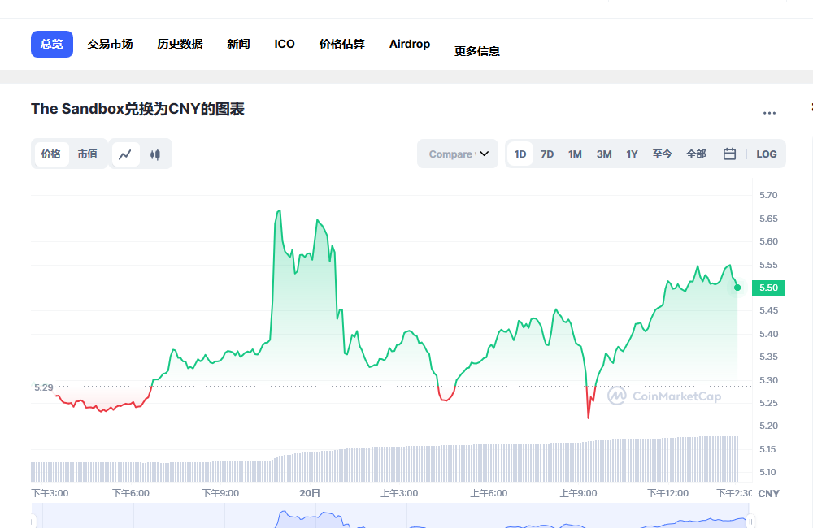
Task: Choose the 1D time range
Action: tap(520, 154)
